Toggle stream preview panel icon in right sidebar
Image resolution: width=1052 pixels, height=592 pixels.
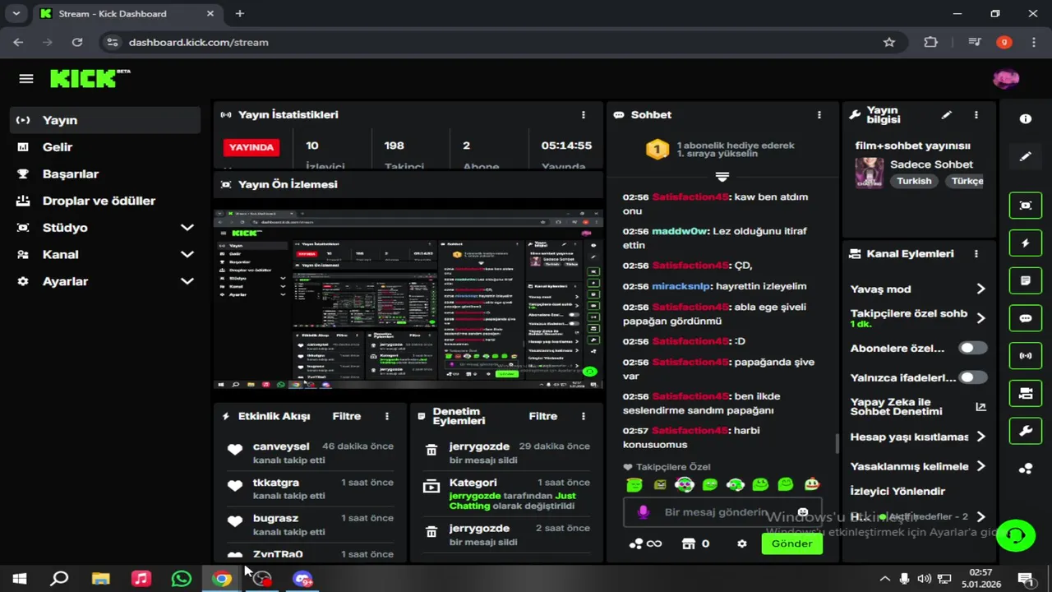click(x=1026, y=205)
